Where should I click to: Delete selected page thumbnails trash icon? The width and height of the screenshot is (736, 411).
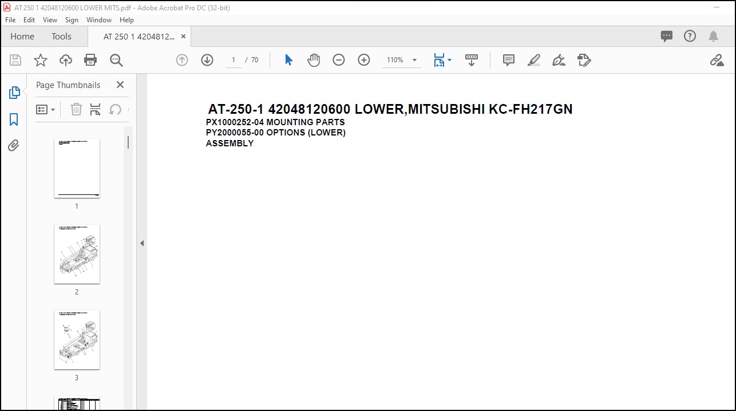coord(76,109)
